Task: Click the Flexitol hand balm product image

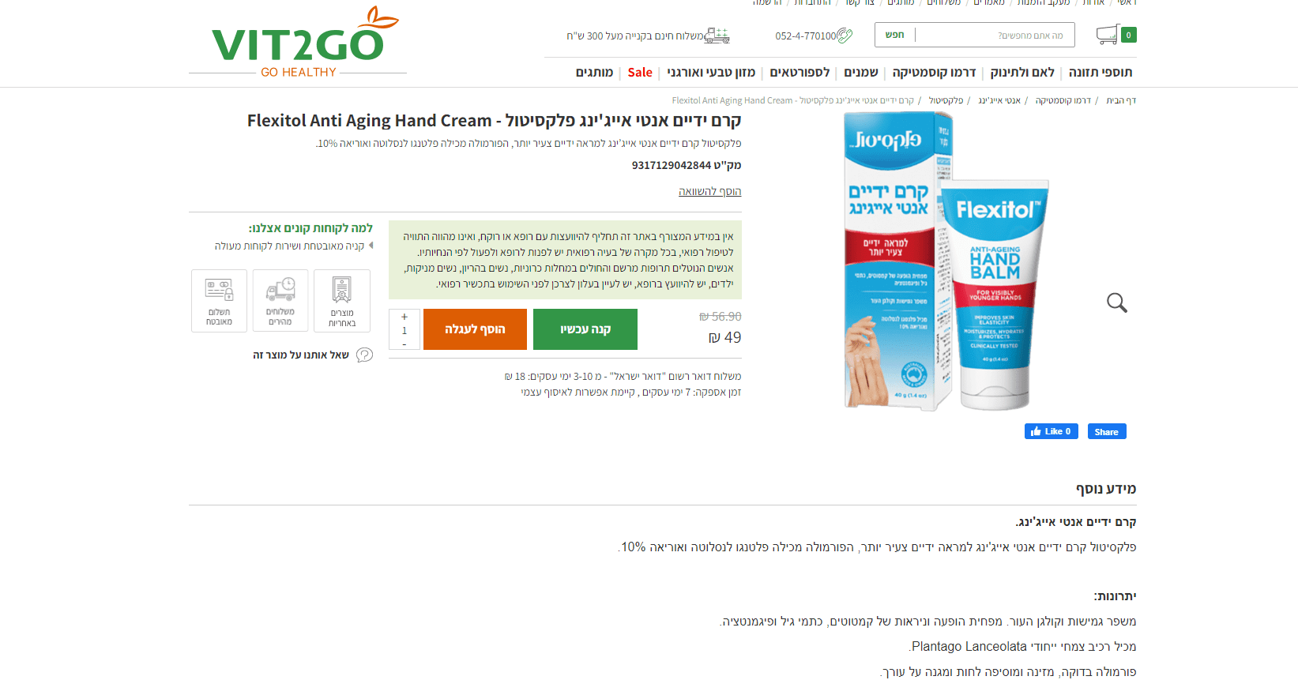Action: (x=944, y=261)
